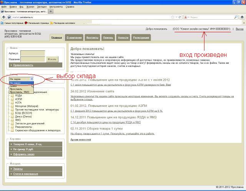The width and height of the screenshot is (246, 191).
Task: Click the Артикул search input field
Action: click(x=32, y=53)
